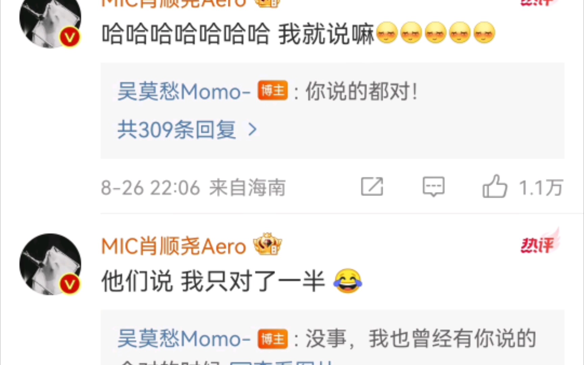The width and height of the screenshot is (584, 365).
Task: Tap the comment text 哈哈哈哈哈哈哈 我就说嘛
Action: coord(238,34)
